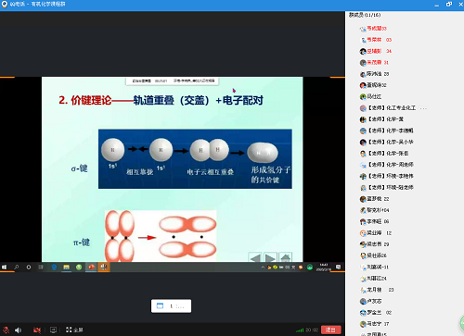Viewport: 464px width, 336px height.
Task: Open File Explorer in the shared taskbar
Action: tap(67, 268)
